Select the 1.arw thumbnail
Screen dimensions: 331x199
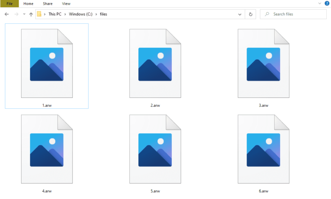pos(47,64)
